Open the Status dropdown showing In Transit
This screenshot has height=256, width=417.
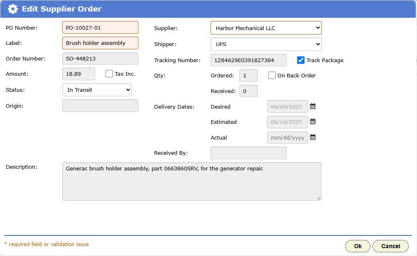point(97,90)
